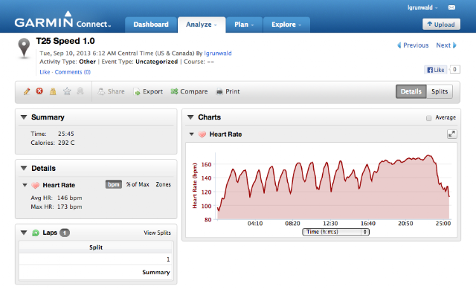Select the Splits view toggle
This screenshot has width=476, height=289.
[440, 91]
